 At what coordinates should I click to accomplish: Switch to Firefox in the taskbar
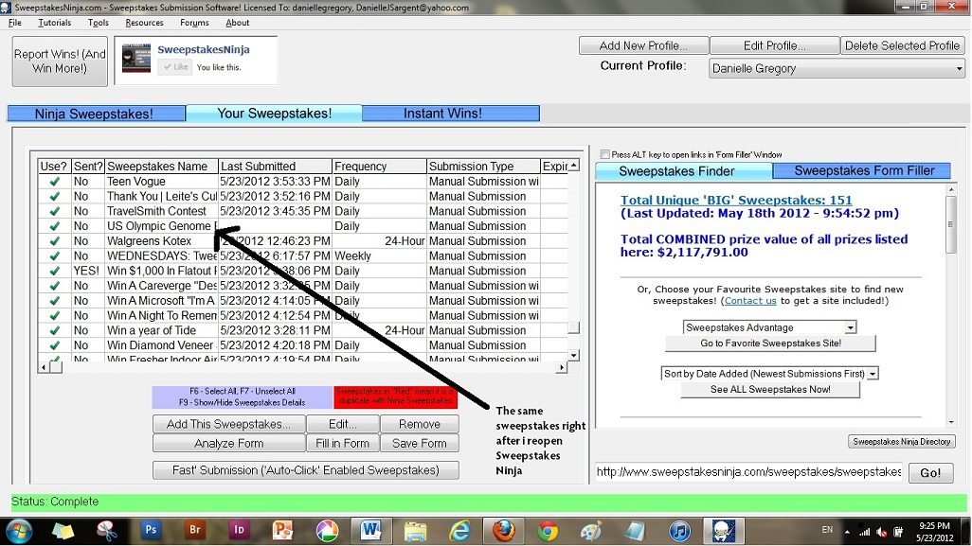(503, 531)
